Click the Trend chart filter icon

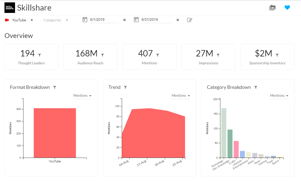coord(125,88)
